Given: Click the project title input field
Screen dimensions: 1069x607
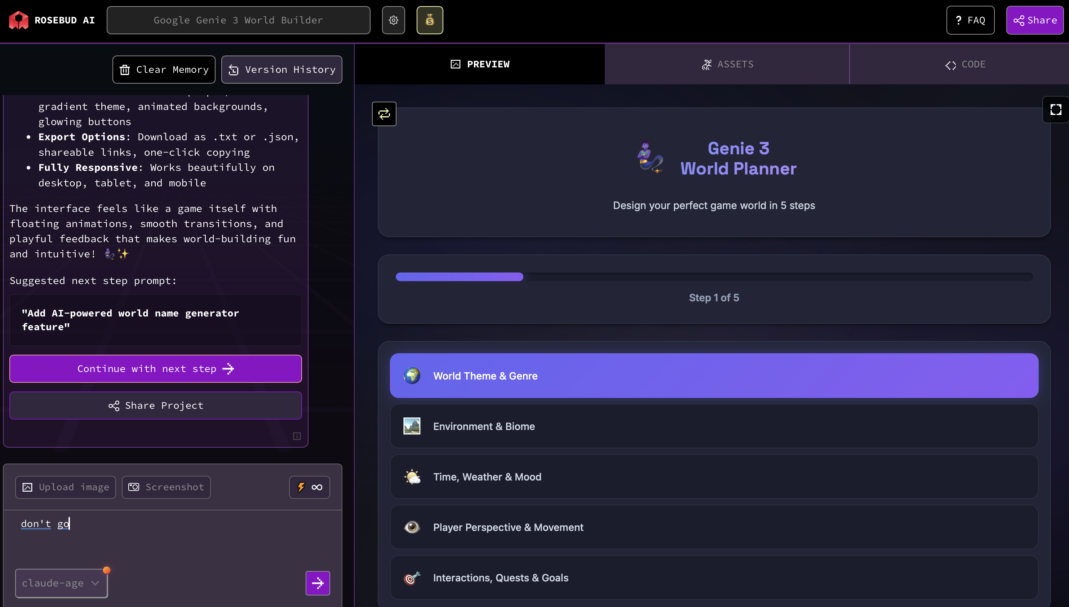Looking at the screenshot, I should (238, 20).
